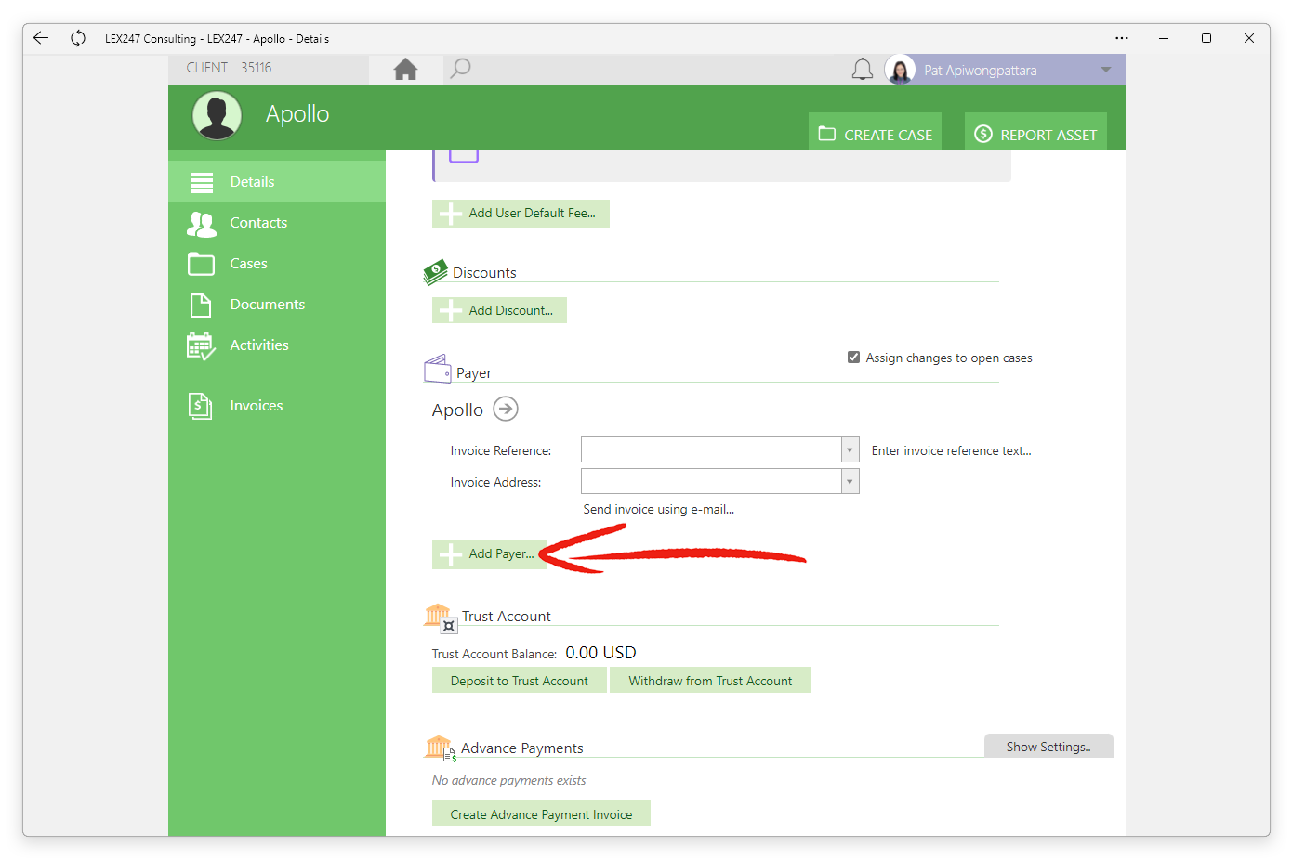Open the three-dot more options menu
This screenshot has height=859, width=1292.
(x=1122, y=38)
